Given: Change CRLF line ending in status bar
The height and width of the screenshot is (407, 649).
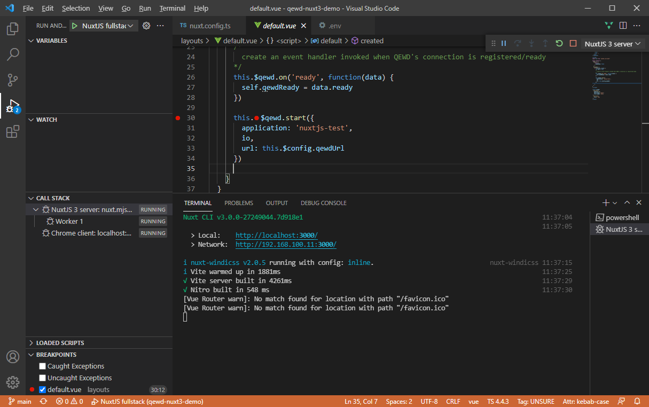Looking at the screenshot, I should click(453, 401).
